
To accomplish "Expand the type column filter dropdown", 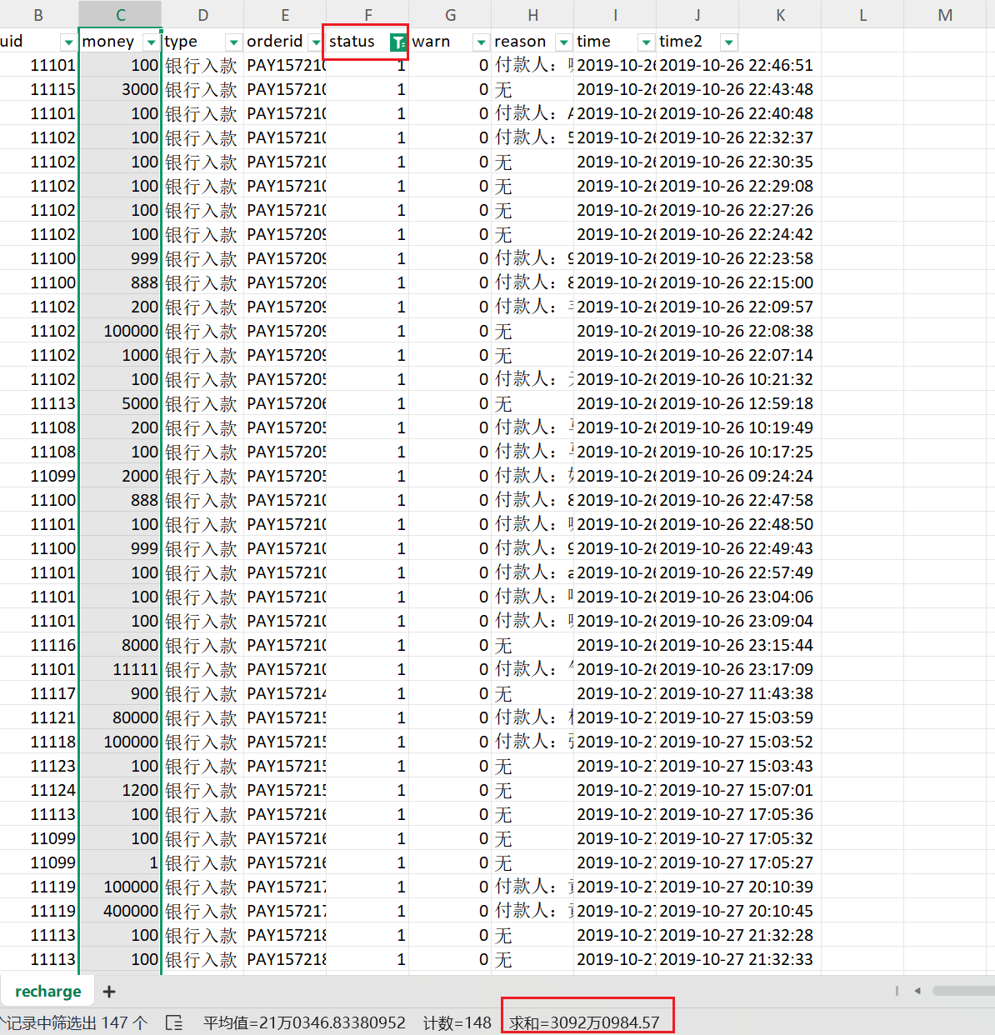I will tap(233, 42).
